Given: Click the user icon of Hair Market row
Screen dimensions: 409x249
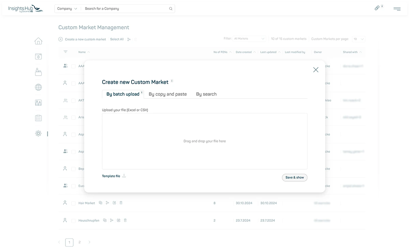Looking at the screenshot, I should pos(65,202).
